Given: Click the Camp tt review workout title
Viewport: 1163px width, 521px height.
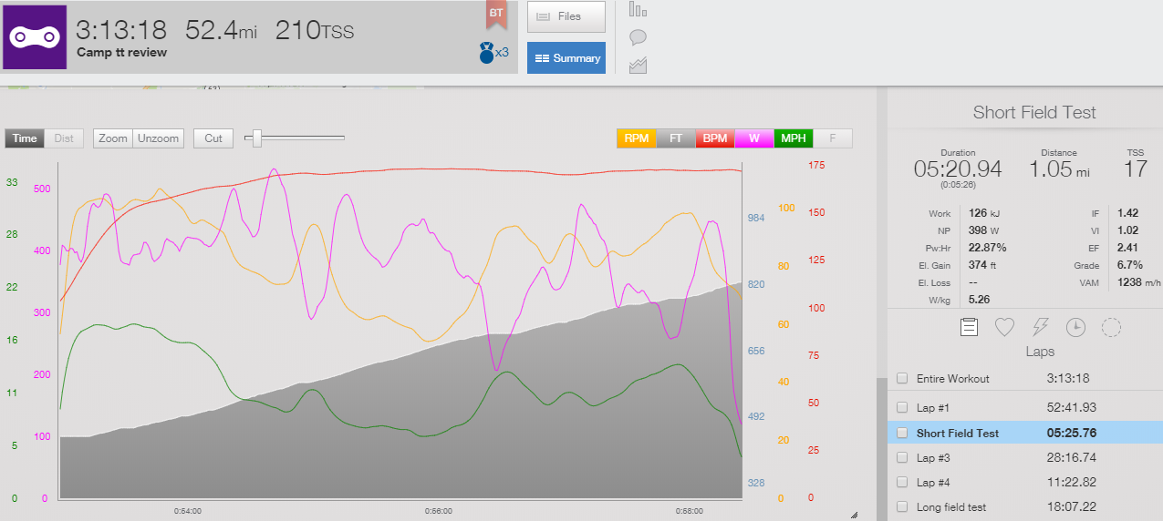Looking at the screenshot, I should (122, 53).
